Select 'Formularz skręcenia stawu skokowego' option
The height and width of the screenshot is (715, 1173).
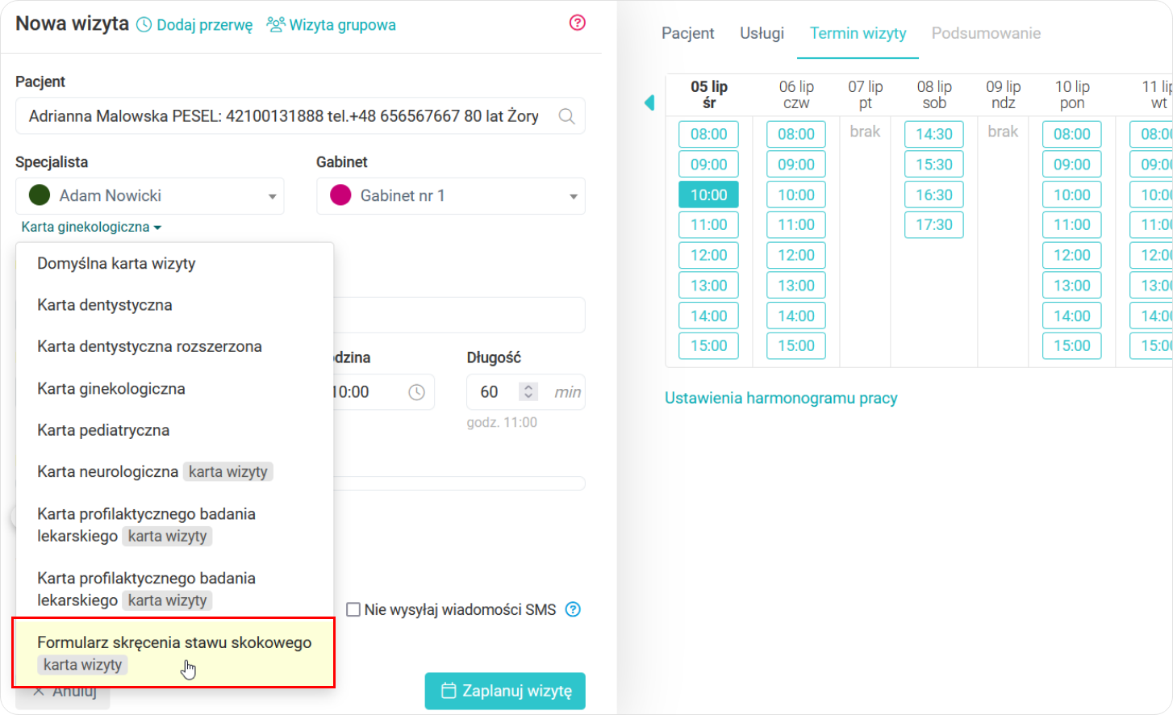[x=174, y=654]
